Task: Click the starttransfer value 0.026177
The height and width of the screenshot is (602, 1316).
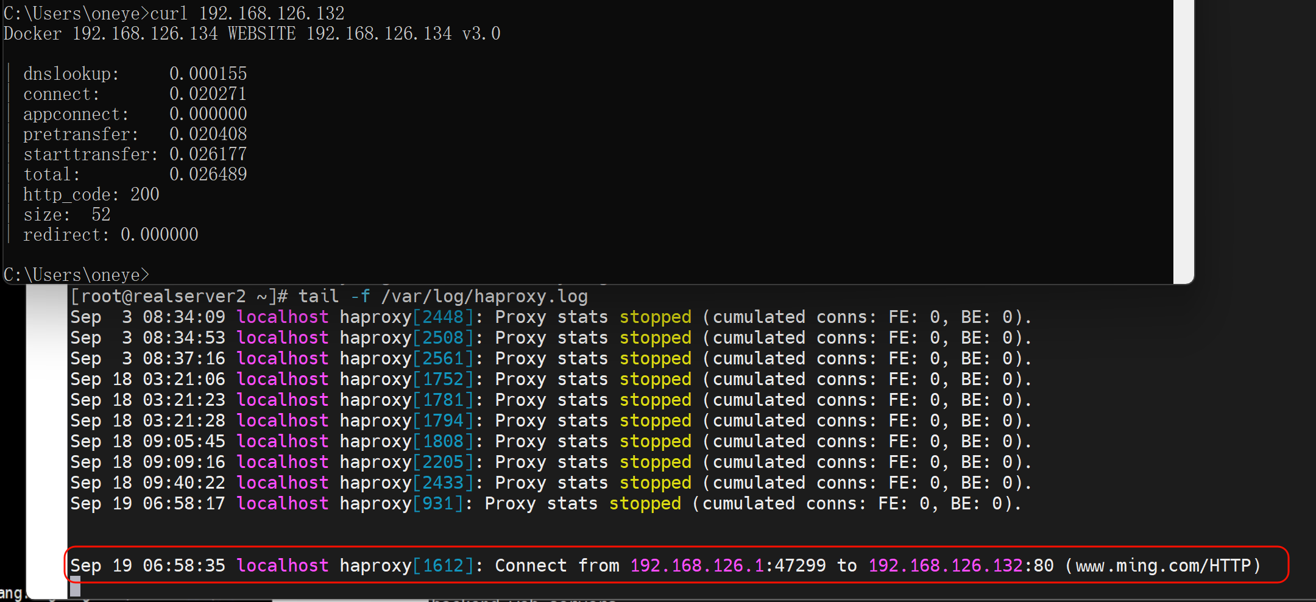Action: click(208, 154)
